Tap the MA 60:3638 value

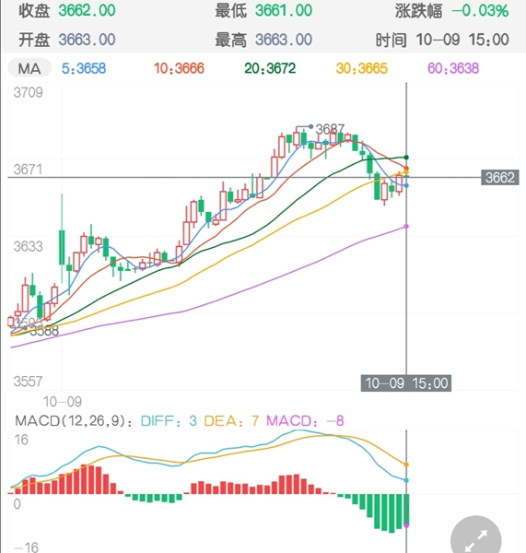coord(453,68)
